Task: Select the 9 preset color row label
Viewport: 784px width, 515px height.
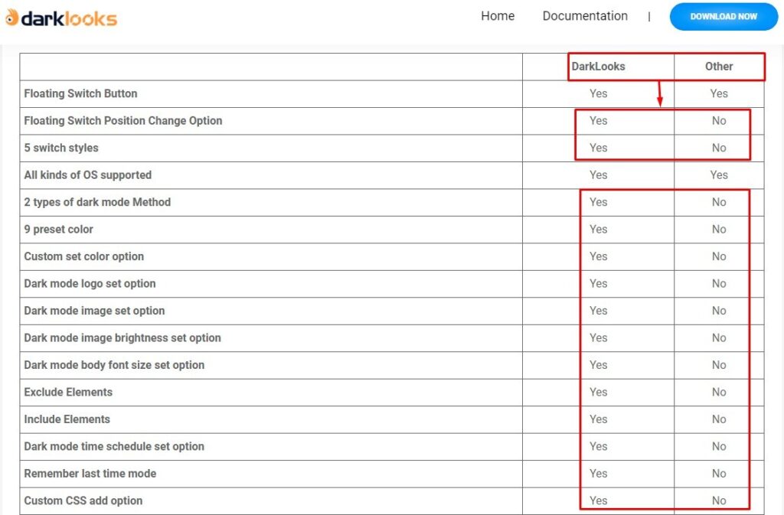Action: 58,230
